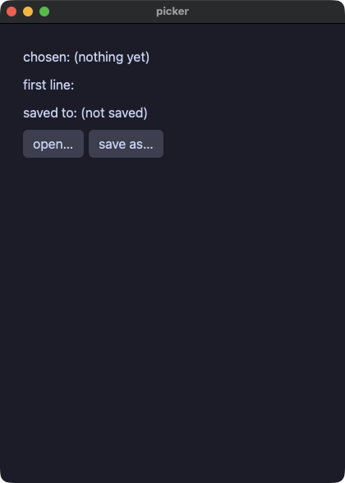
Task: Click empty title bar right of "picker"
Action: [264, 11]
